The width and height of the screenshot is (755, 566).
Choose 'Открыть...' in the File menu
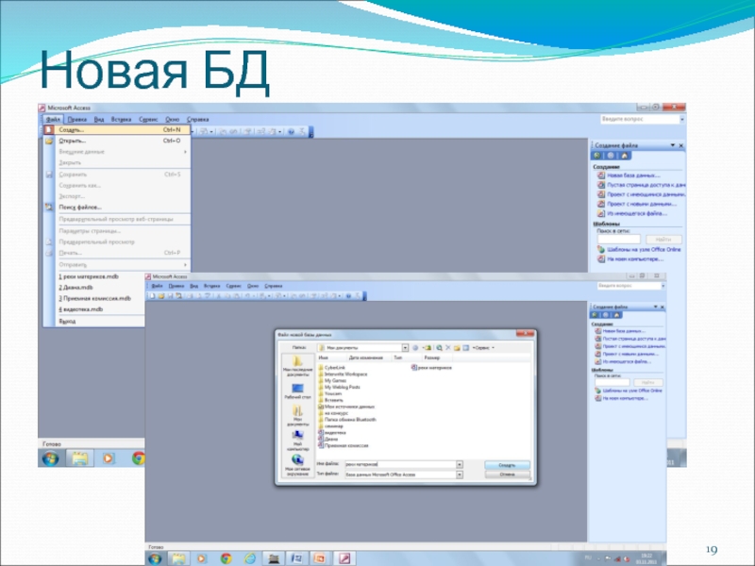tap(116, 141)
